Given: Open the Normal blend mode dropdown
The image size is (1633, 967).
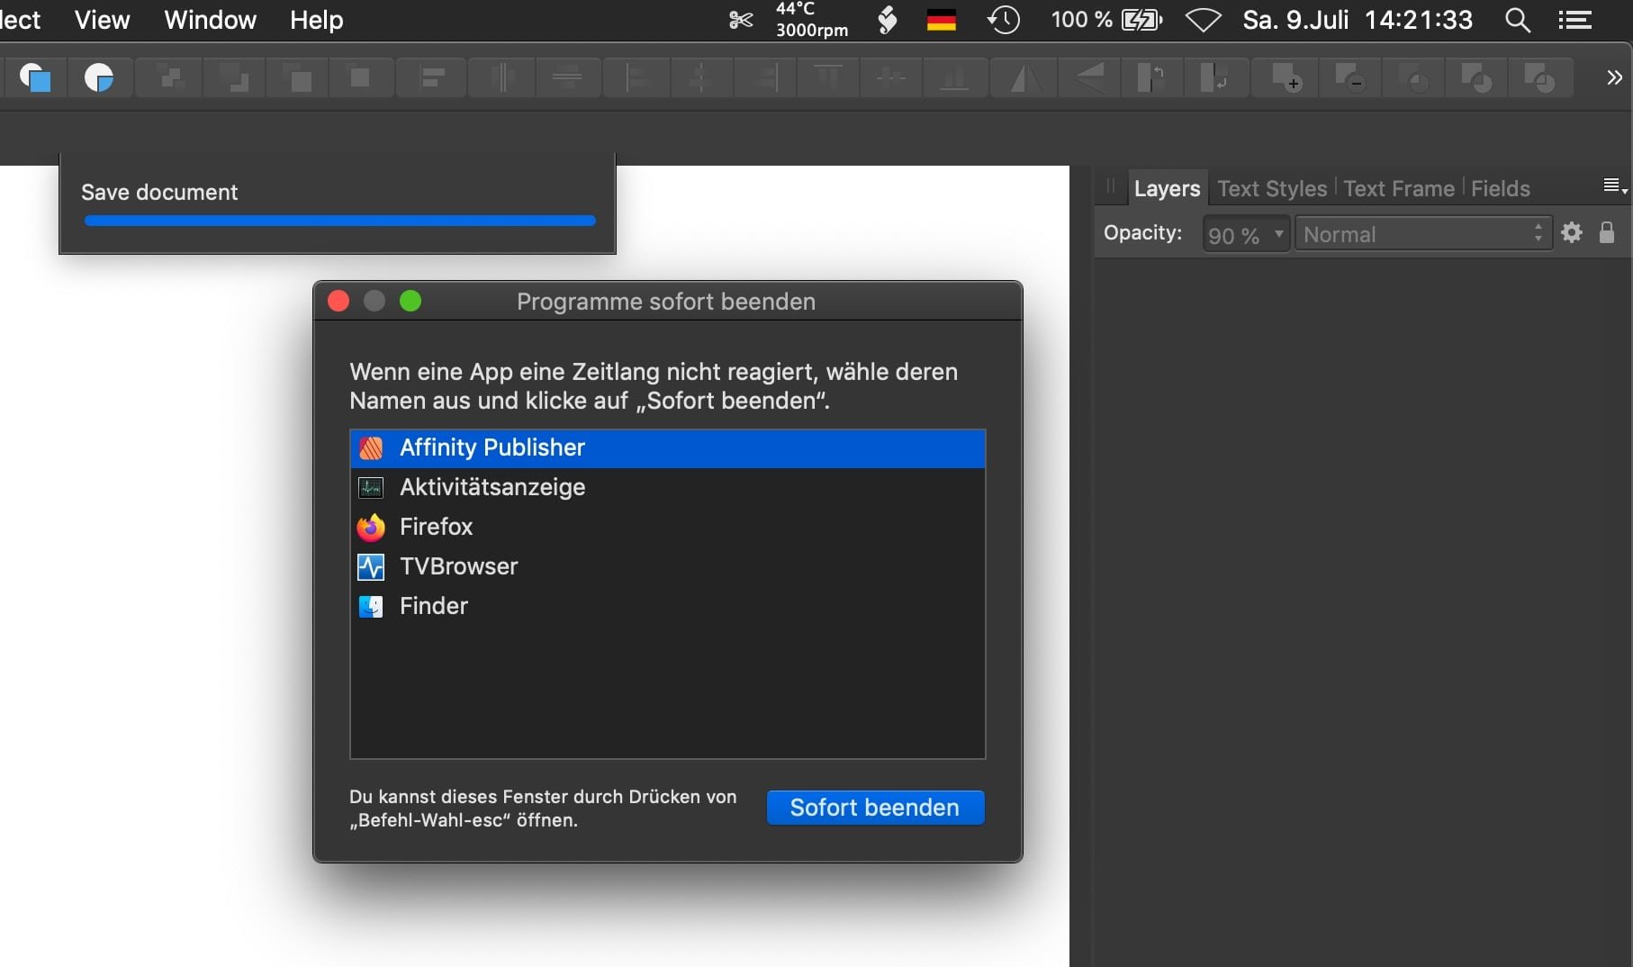Looking at the screenshot, I should pyautogui.click(x=1423, y=234).
